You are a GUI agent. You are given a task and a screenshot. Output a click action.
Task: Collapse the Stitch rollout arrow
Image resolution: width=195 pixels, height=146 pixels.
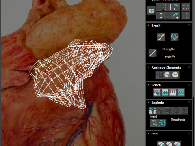tap(149, 85)
